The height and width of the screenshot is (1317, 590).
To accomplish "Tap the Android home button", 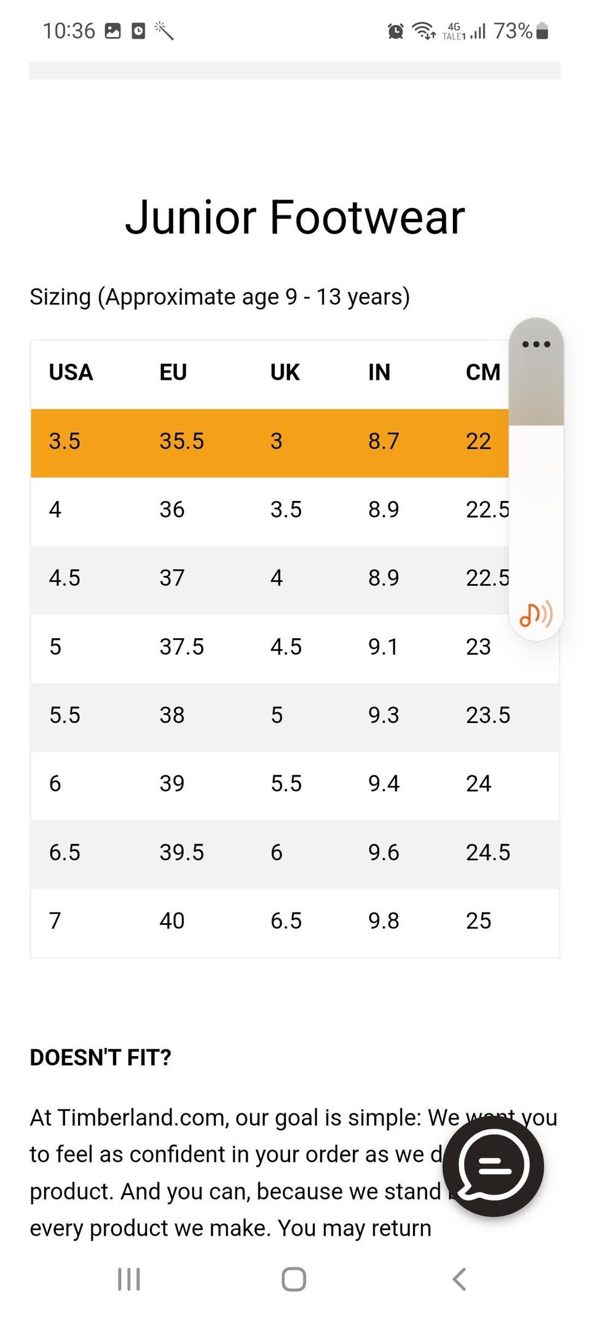I will coord(294,1279).
